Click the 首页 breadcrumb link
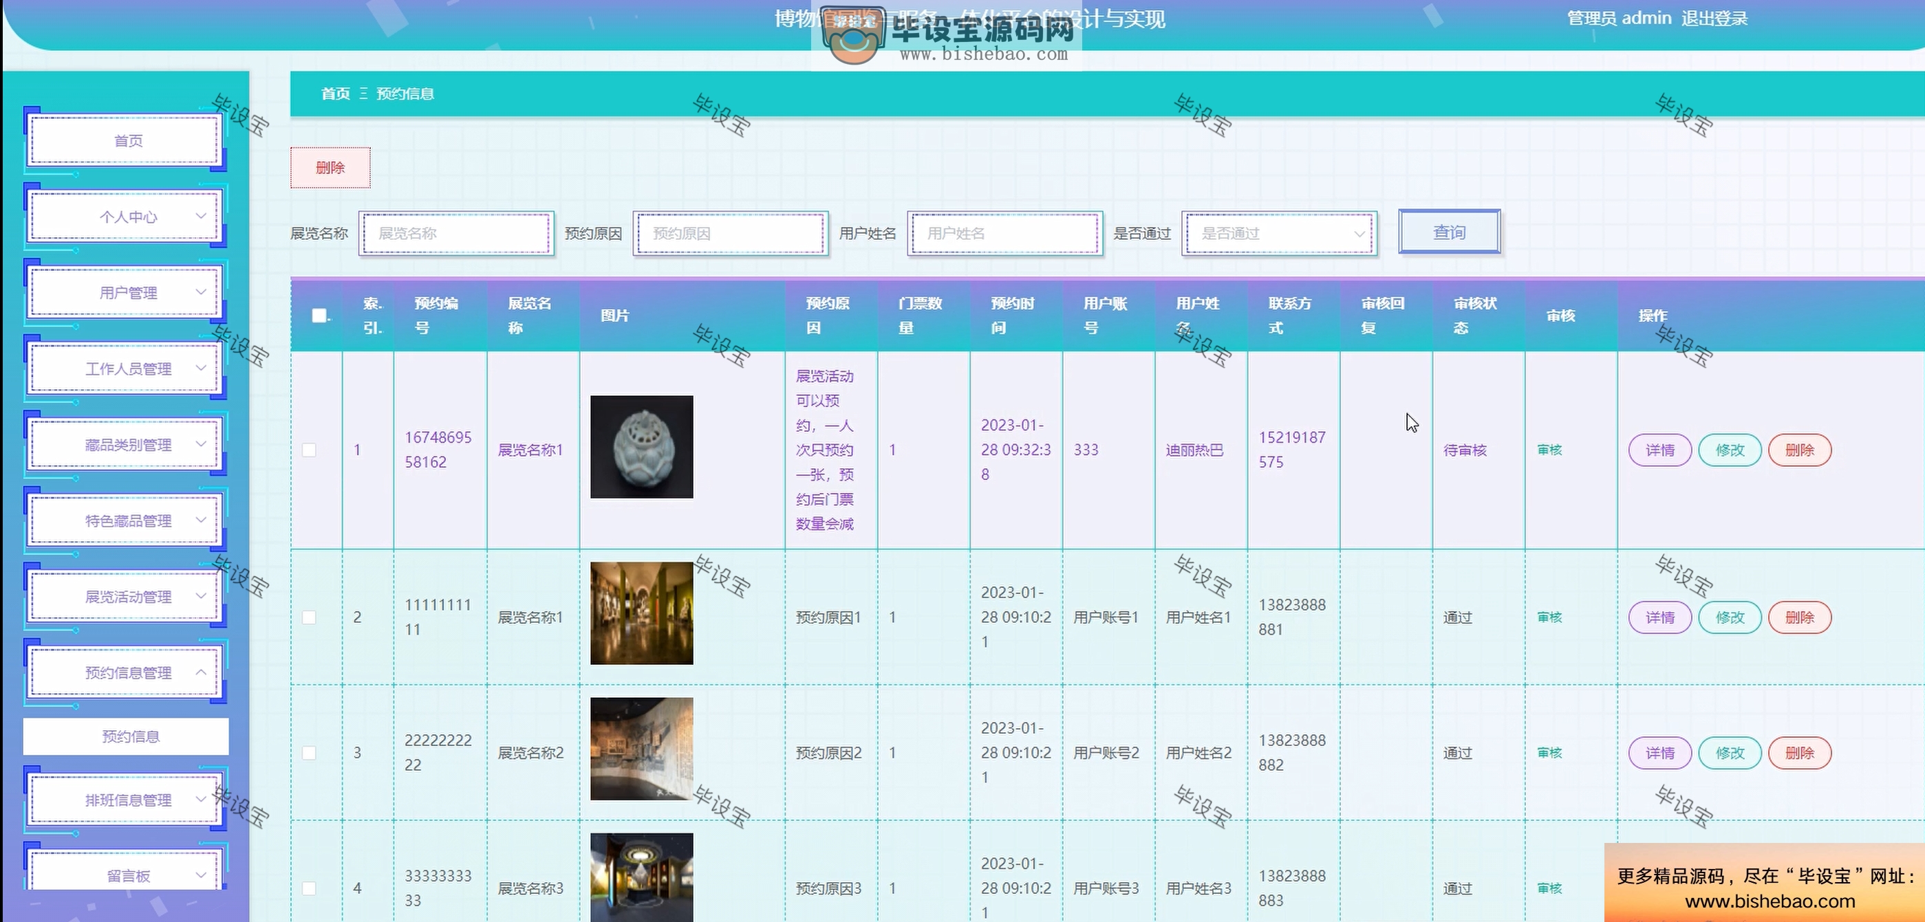The height and width of the screenshot is (922, 1925). pyautogui.click(x=336, y=94)
